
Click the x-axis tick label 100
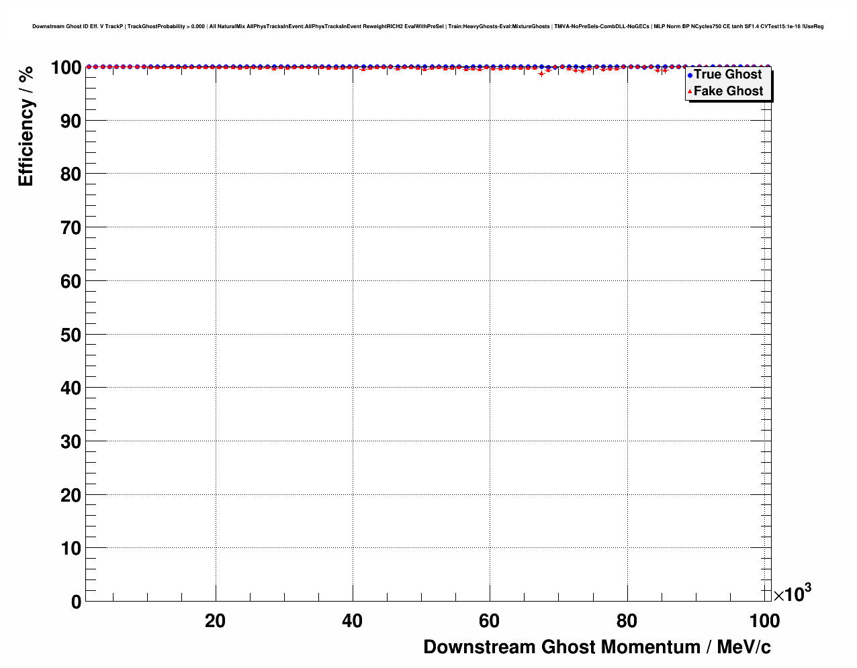click(764, 621)
